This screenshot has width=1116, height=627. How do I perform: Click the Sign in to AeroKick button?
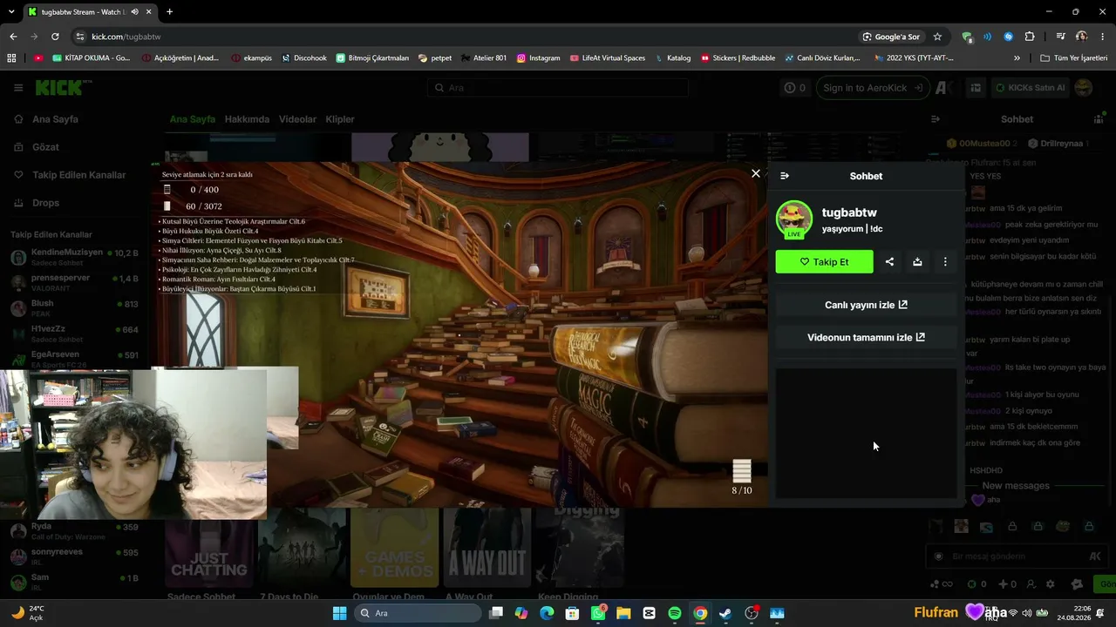873,88
